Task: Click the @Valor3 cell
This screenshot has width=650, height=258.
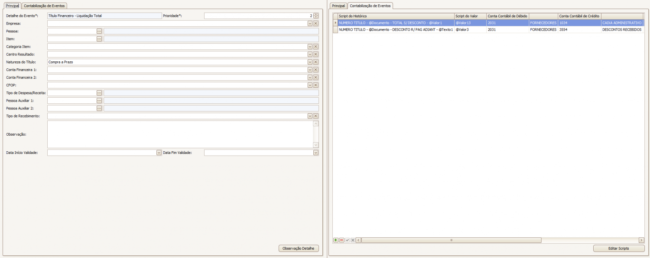Action: click(470, 30)
